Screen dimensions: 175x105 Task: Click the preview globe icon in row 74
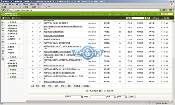click(x=167, y=39)
